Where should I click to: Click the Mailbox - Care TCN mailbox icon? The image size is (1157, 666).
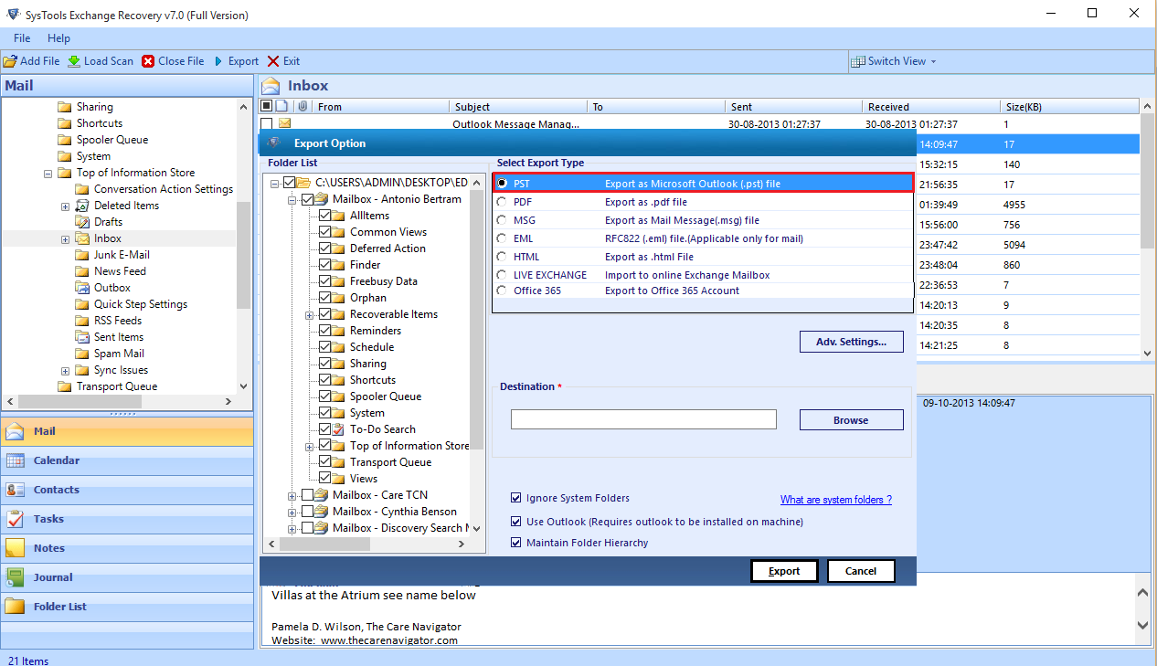click(322, 495)
